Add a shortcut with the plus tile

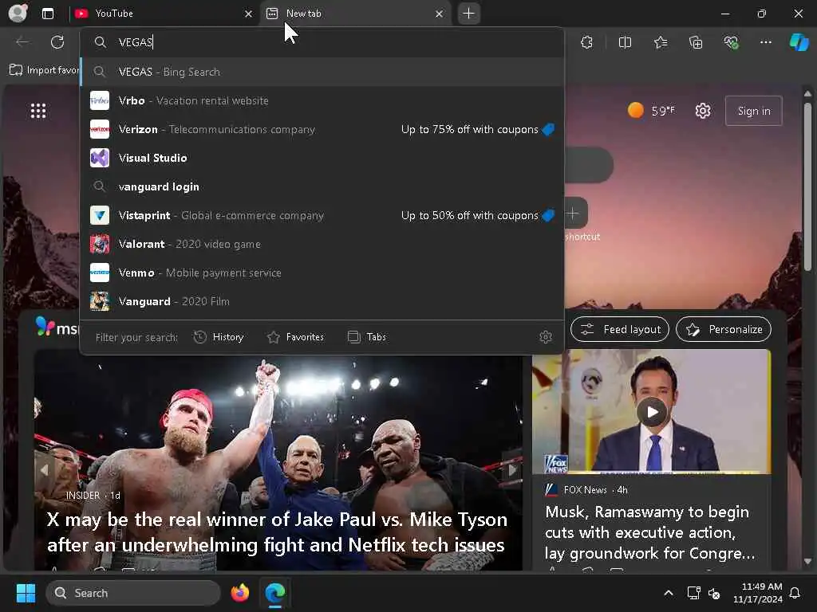pyautogui.click(x=573, y=212)
